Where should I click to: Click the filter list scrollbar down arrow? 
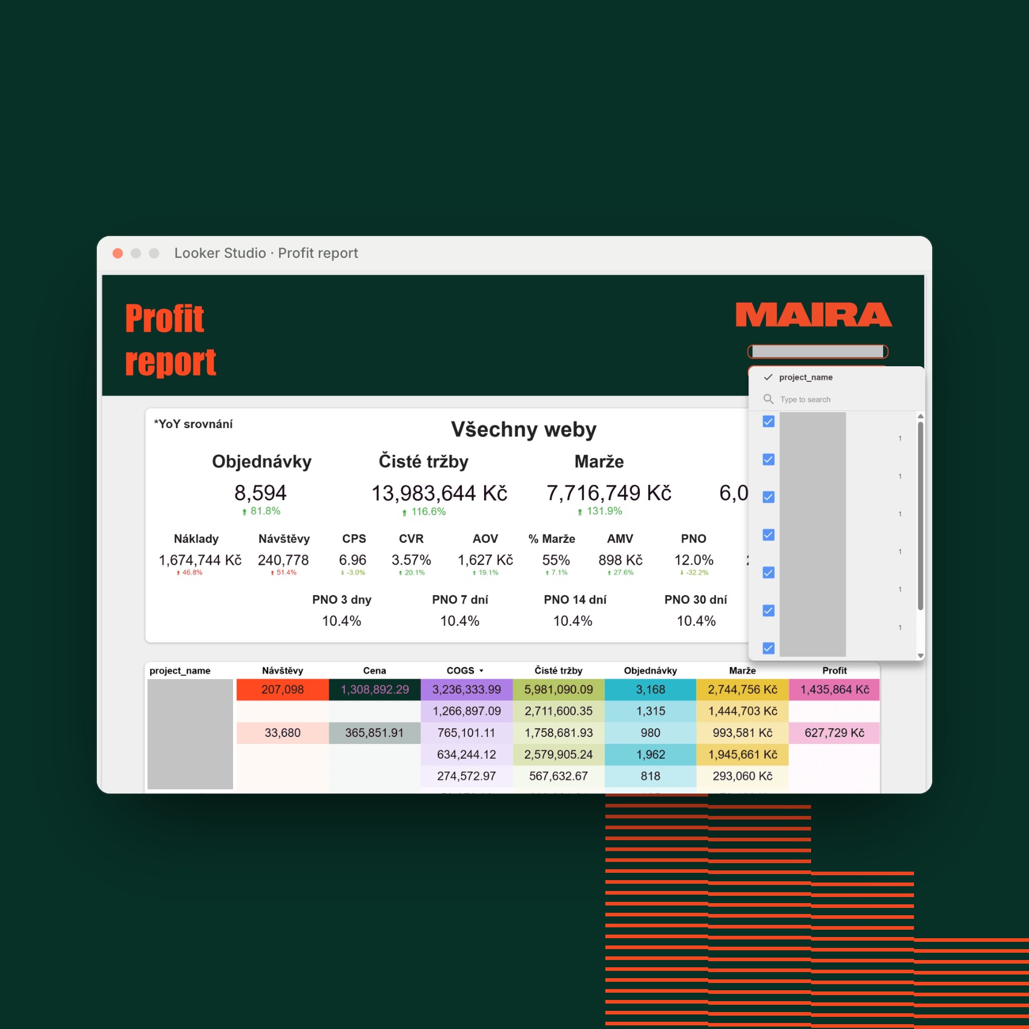[x=921, y=656]
